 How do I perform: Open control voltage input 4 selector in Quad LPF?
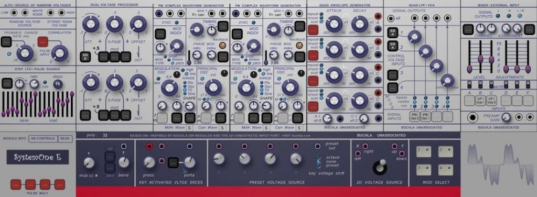[393, 88]
